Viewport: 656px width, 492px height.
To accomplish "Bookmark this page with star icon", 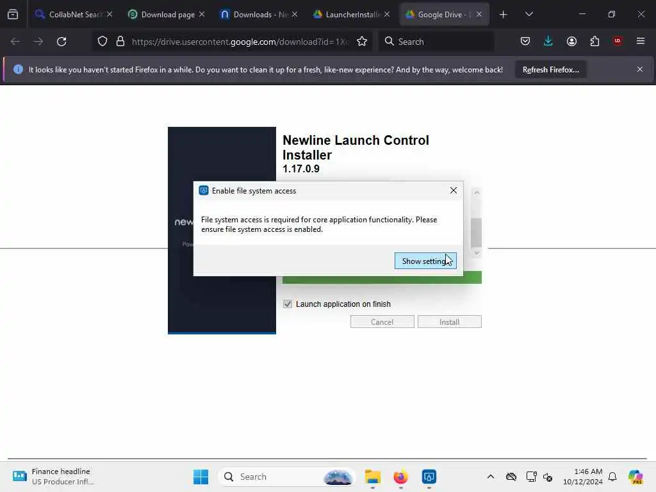I will tap(362, 42).
